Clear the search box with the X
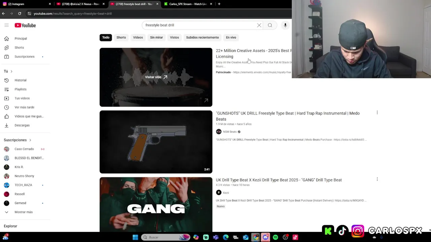This screenshot has height=242, width=431. coord(259,25)
